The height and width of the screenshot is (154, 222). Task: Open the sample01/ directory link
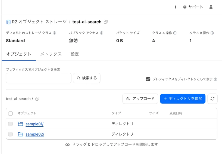35,124
